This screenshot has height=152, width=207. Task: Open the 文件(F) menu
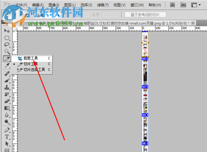[22, 5]
